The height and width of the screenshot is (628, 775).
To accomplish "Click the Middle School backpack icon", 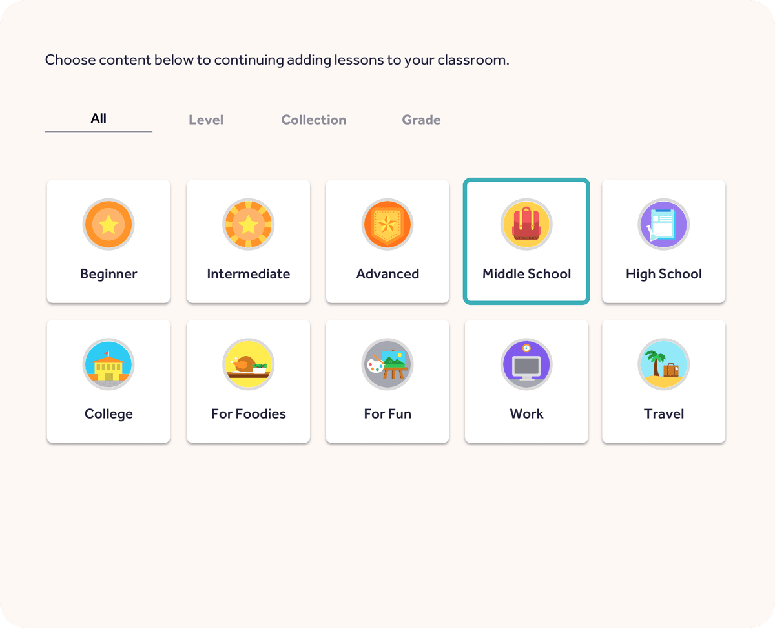I will point(526,225).
